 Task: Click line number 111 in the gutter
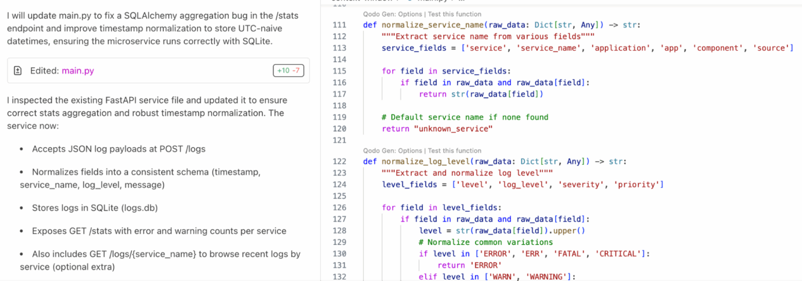click(x=339, y=25)
